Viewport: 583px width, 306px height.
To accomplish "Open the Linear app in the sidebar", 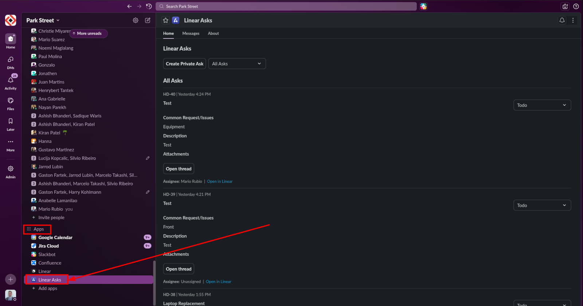I will click(x=88, y=271).
